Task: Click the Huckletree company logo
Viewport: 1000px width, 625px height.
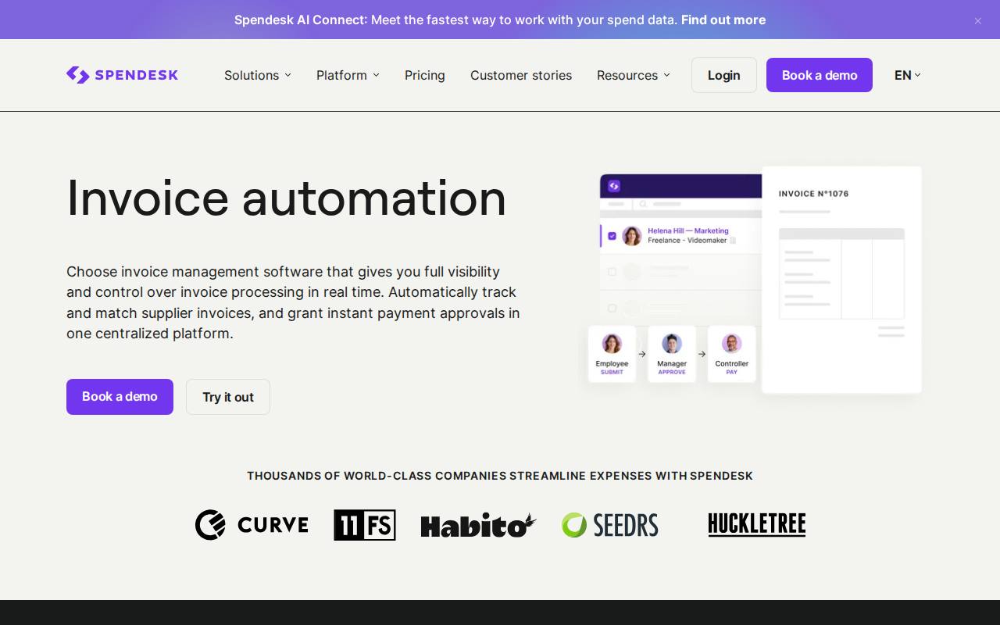Action: [x=757, y=524]
